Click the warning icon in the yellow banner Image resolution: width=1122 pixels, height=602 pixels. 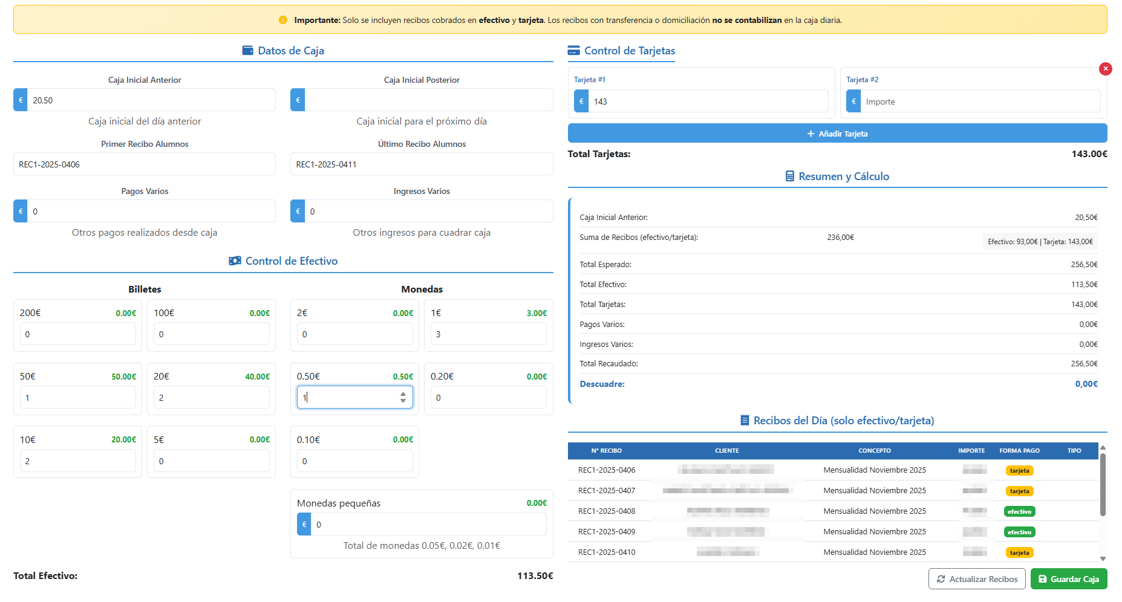click(x=282, y=20)
